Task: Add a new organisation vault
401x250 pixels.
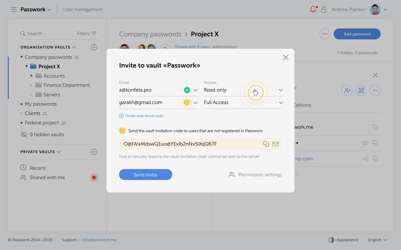Action: tap(94, 47)
